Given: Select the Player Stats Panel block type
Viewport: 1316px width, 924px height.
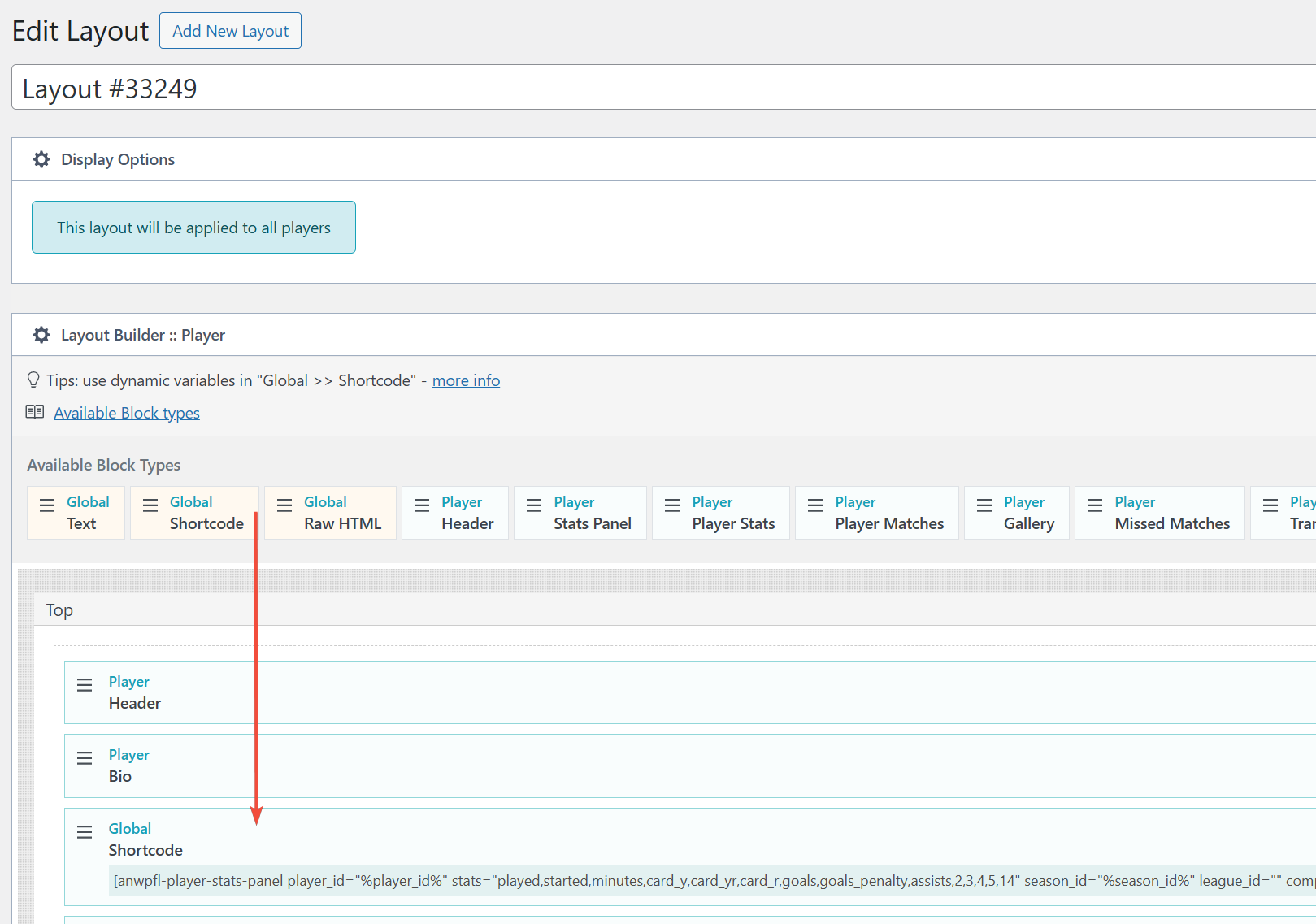Looking at the screenshot, I should pos(580,513).
